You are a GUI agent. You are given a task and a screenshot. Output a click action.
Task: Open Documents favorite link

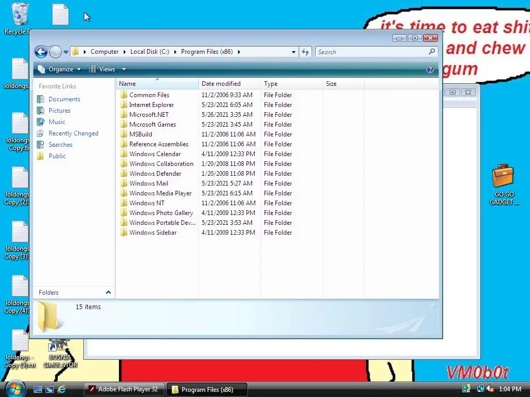[64, 99]
